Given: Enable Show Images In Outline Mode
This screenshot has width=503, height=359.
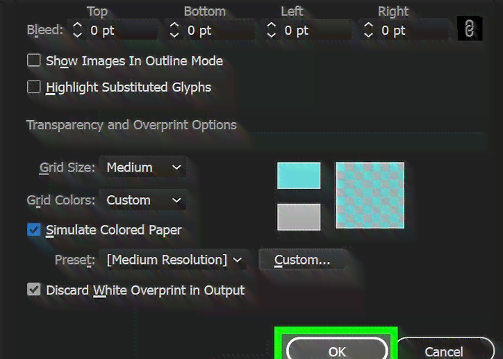Looking at the screenshot, I should (x=33, y=60).
